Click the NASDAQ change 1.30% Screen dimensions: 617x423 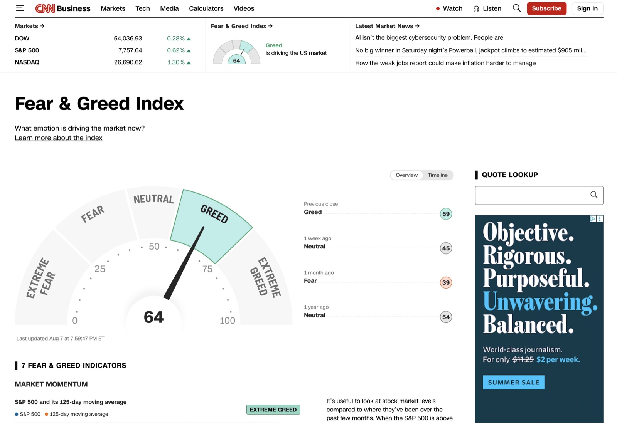(x=179, y=62)
